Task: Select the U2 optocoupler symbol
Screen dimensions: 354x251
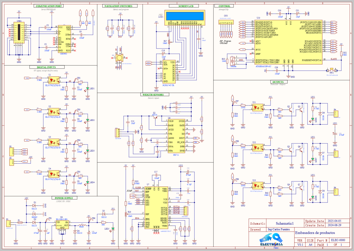Action: tap(54, 112)
